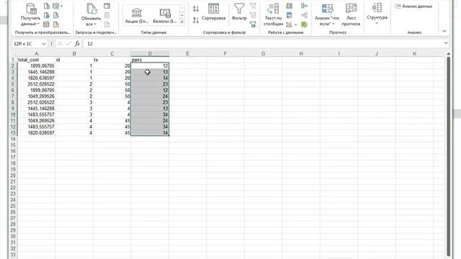The height and width of the screenshot is (259, 461).
Task: Click cell D2 containing 12
Action: (x=150, y=65)
